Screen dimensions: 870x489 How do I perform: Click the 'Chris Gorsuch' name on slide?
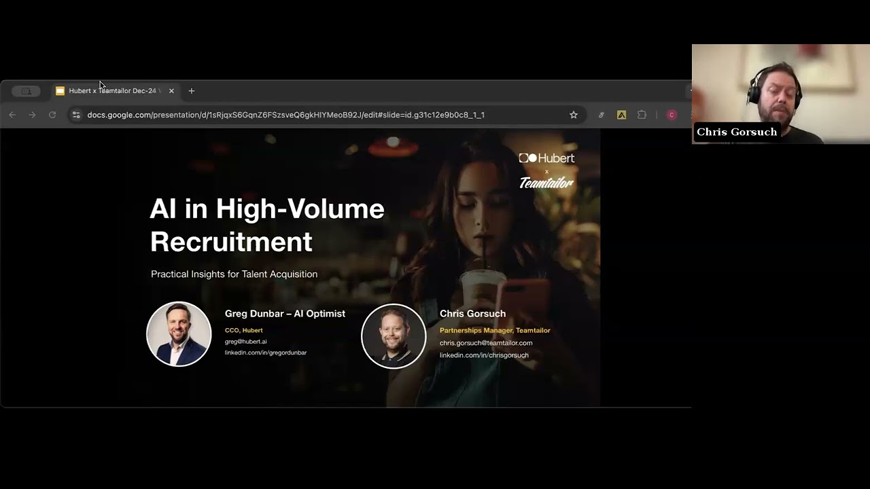[x=472, y=313]
